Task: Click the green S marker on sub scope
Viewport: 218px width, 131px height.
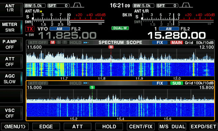Action: coord(92,87)
